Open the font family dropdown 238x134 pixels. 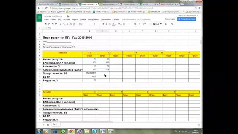coord(84,24)
